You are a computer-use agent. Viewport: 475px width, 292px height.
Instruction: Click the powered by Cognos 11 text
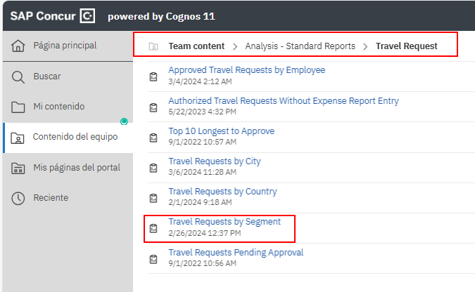pyautogui.click(x=161, y=16)
